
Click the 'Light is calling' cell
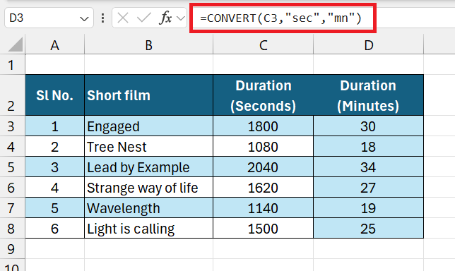click(x=148, y=228)
